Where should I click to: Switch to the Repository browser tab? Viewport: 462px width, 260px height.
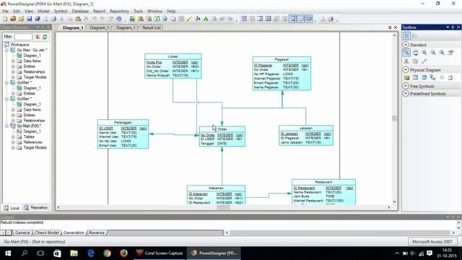(x=36, y=208)
